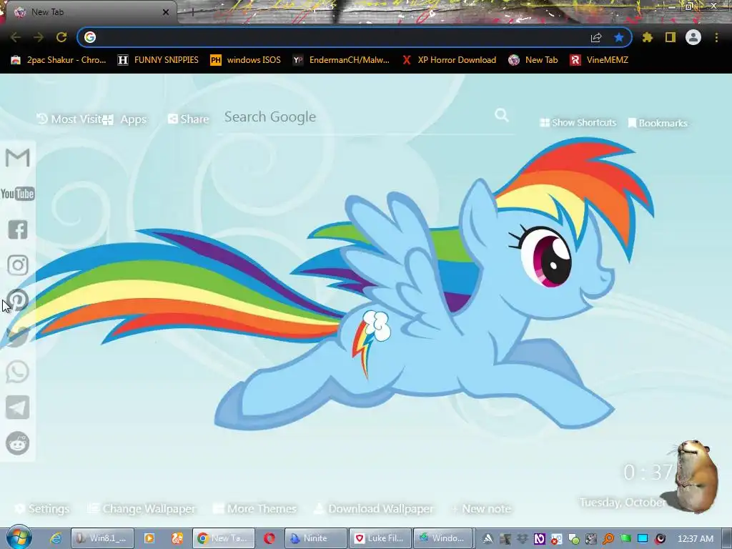Open the XP Horror Download bookmark
This screenshot has width=732, height=549.
pyautogui.click(x=449, y=60)
